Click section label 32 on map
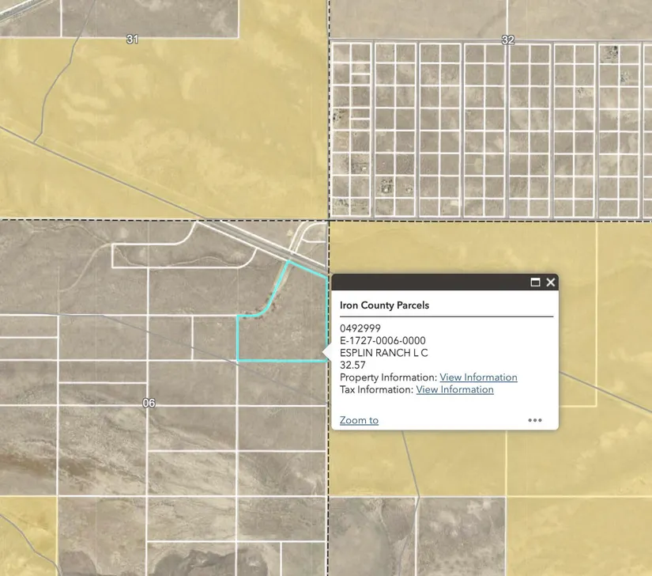The width and height of the screenshot is (652, 576). pyautogui.click(x=507, y=40)
